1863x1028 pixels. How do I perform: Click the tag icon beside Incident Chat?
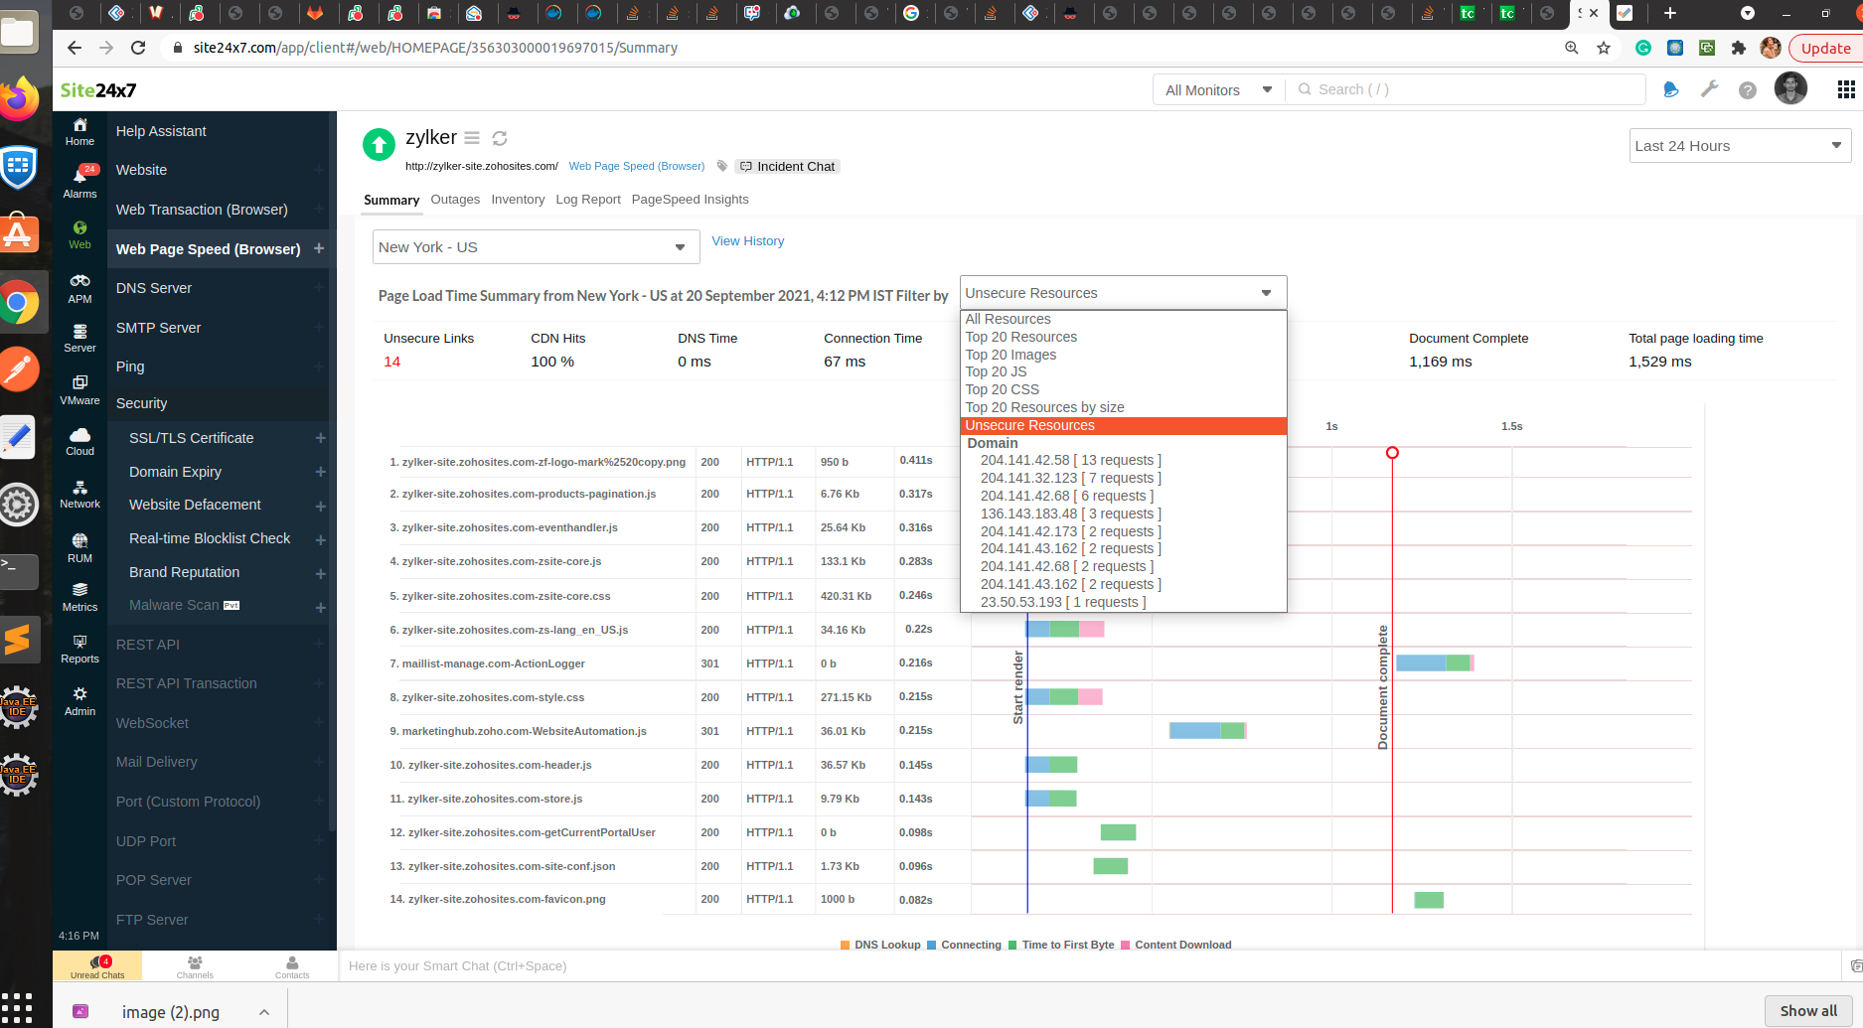point(722,166)
